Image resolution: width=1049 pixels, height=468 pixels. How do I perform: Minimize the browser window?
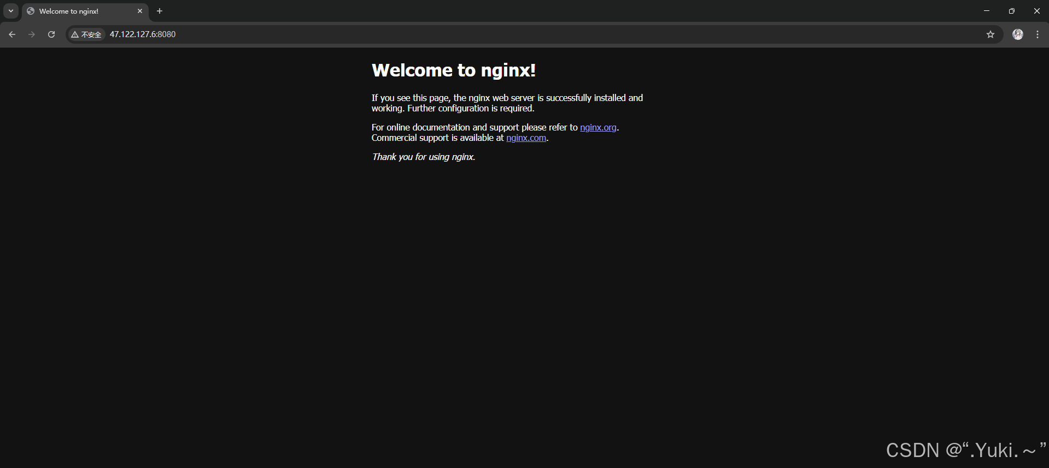pos(987,11)
